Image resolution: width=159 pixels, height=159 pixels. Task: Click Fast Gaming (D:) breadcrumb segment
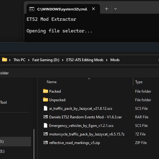46,60
